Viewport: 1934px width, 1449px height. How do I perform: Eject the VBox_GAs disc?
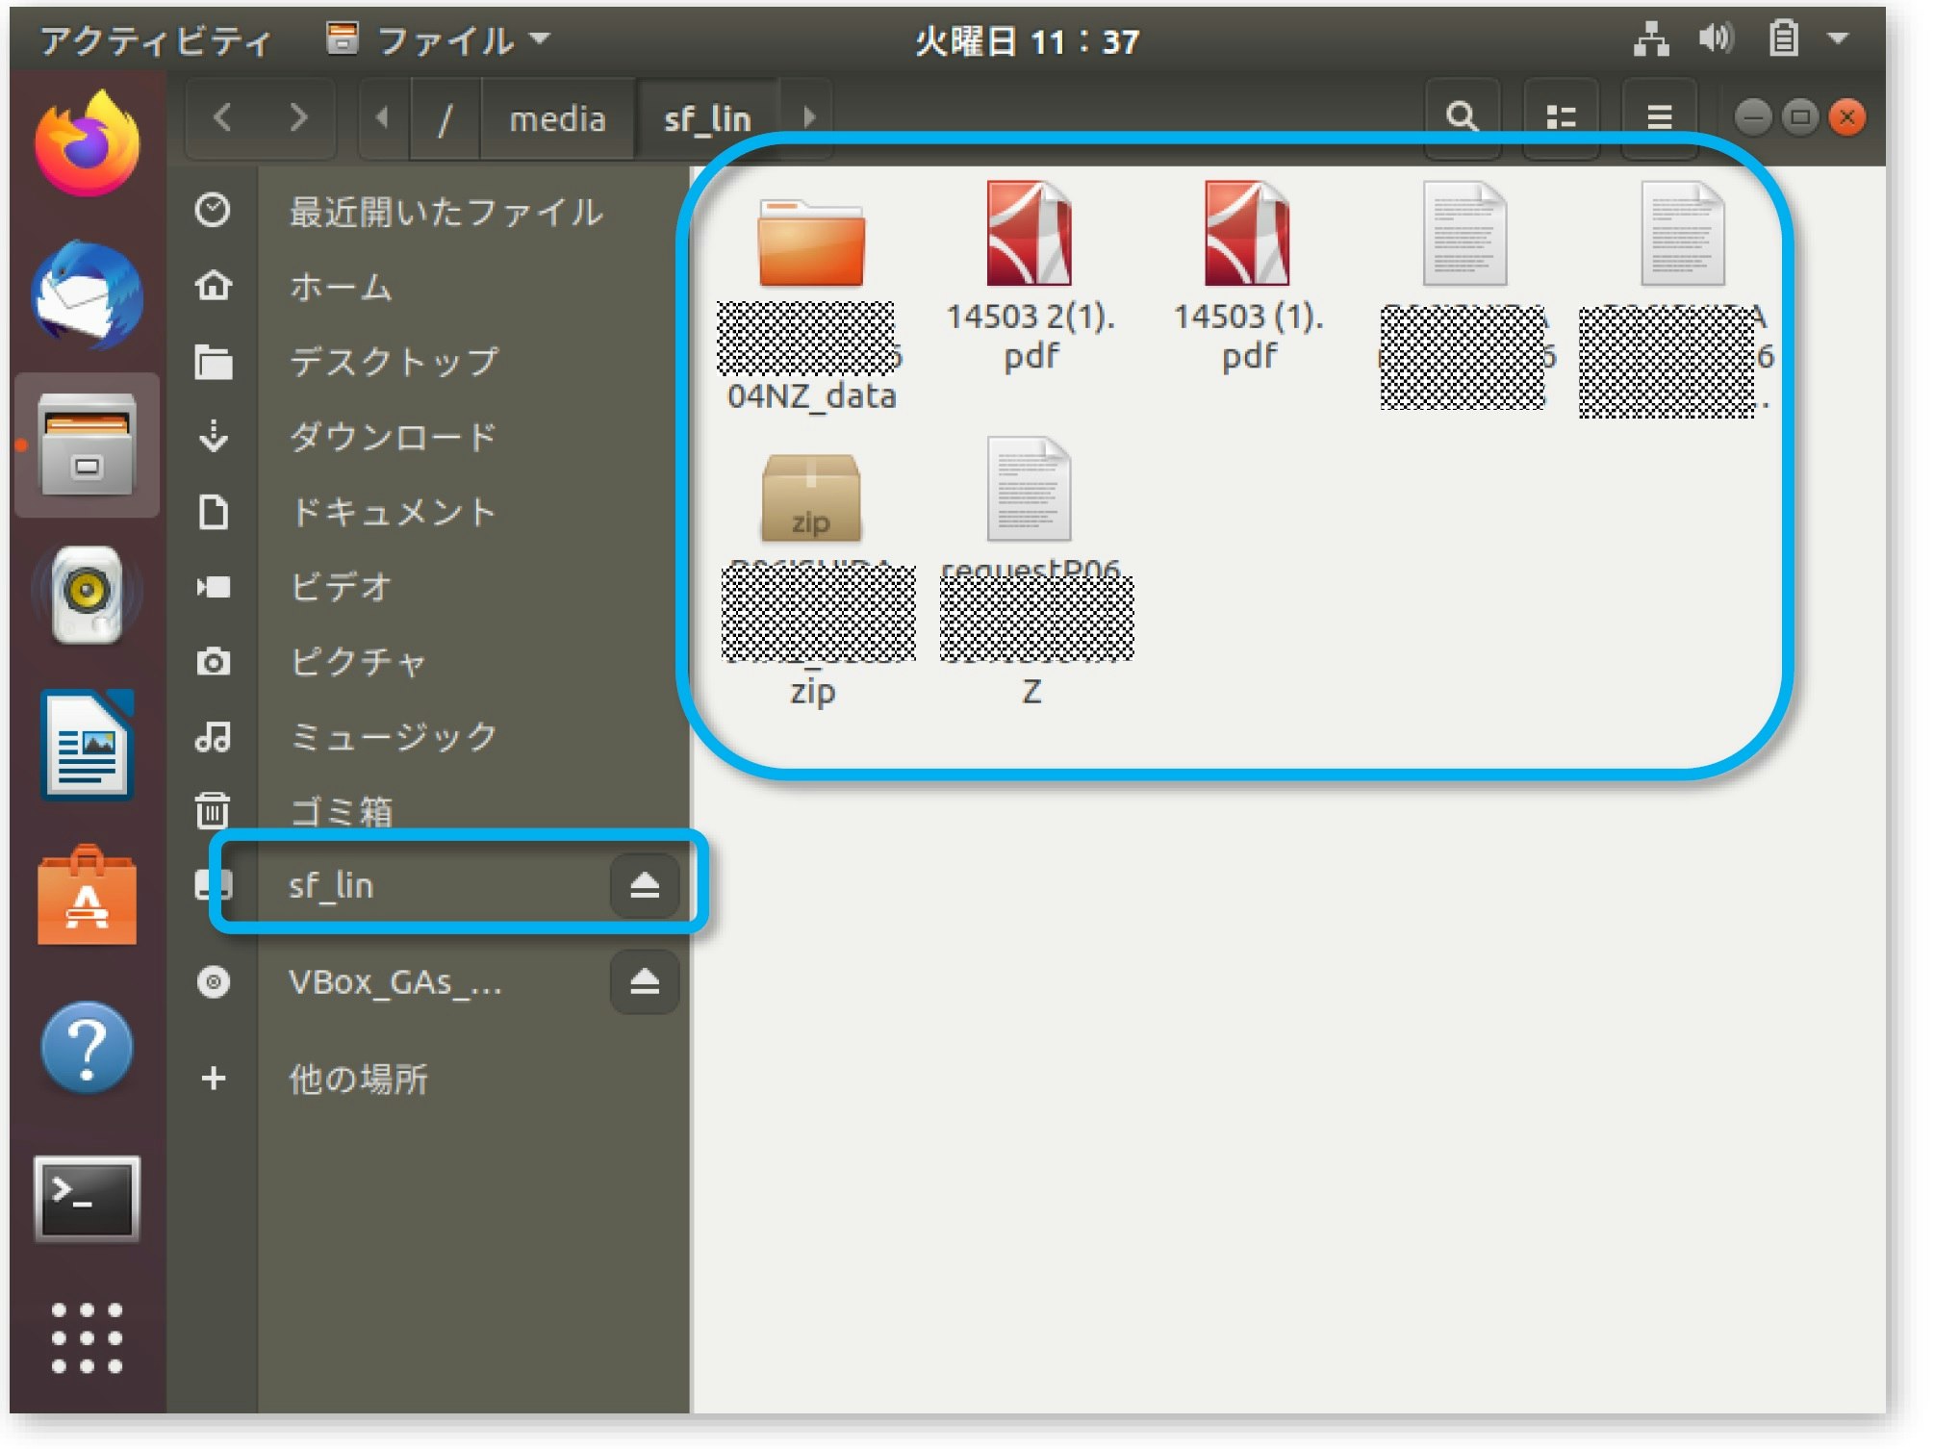click(x=644, y=981)
